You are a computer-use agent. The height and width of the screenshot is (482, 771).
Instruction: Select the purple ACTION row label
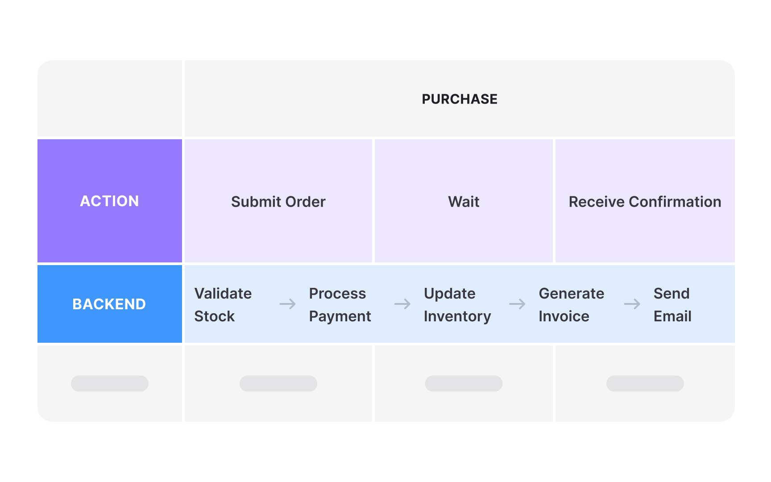pyautogui.click(x=110, y=201)
